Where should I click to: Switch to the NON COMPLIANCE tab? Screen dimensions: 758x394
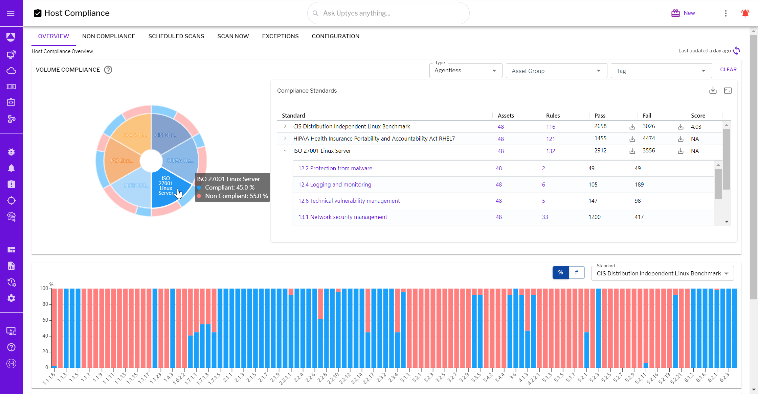109,36
